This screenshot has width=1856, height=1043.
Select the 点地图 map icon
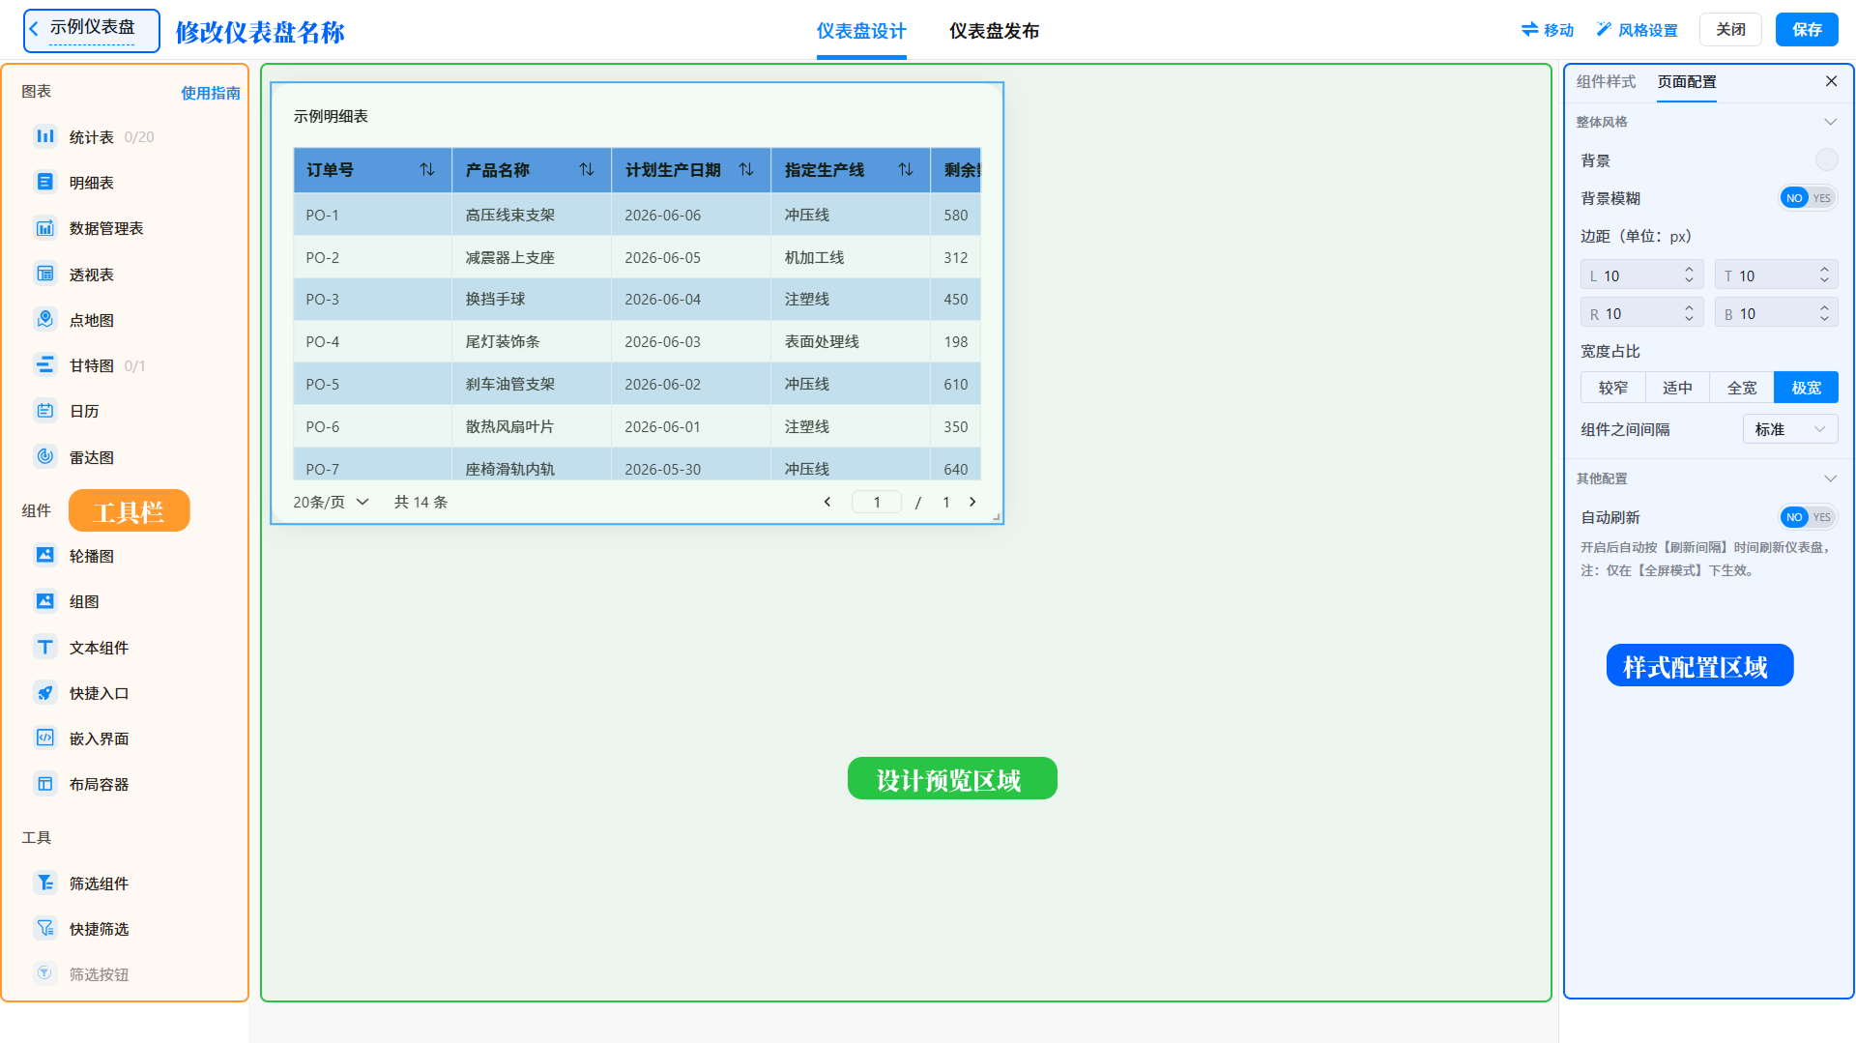point(45,319)
